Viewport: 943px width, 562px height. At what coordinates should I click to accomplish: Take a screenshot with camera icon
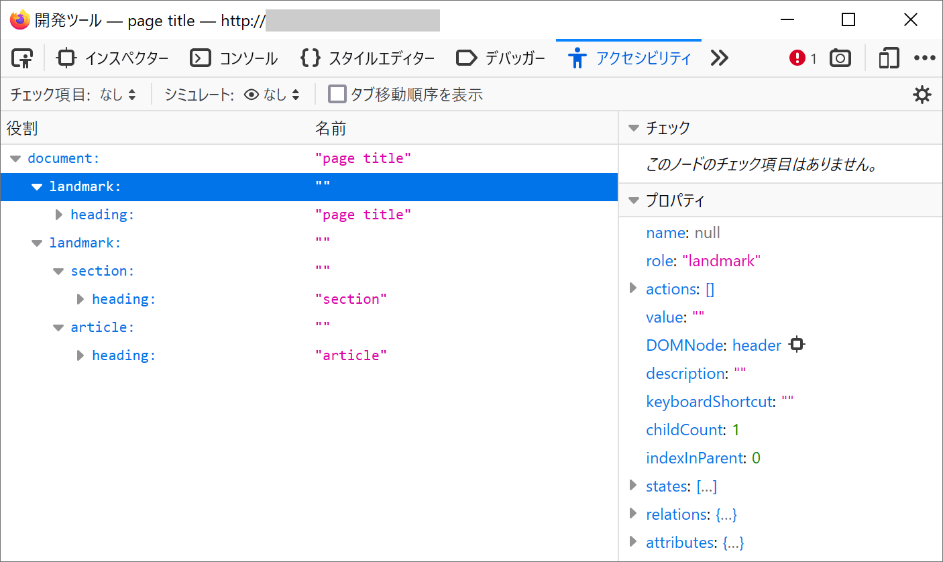coord(840,58)
